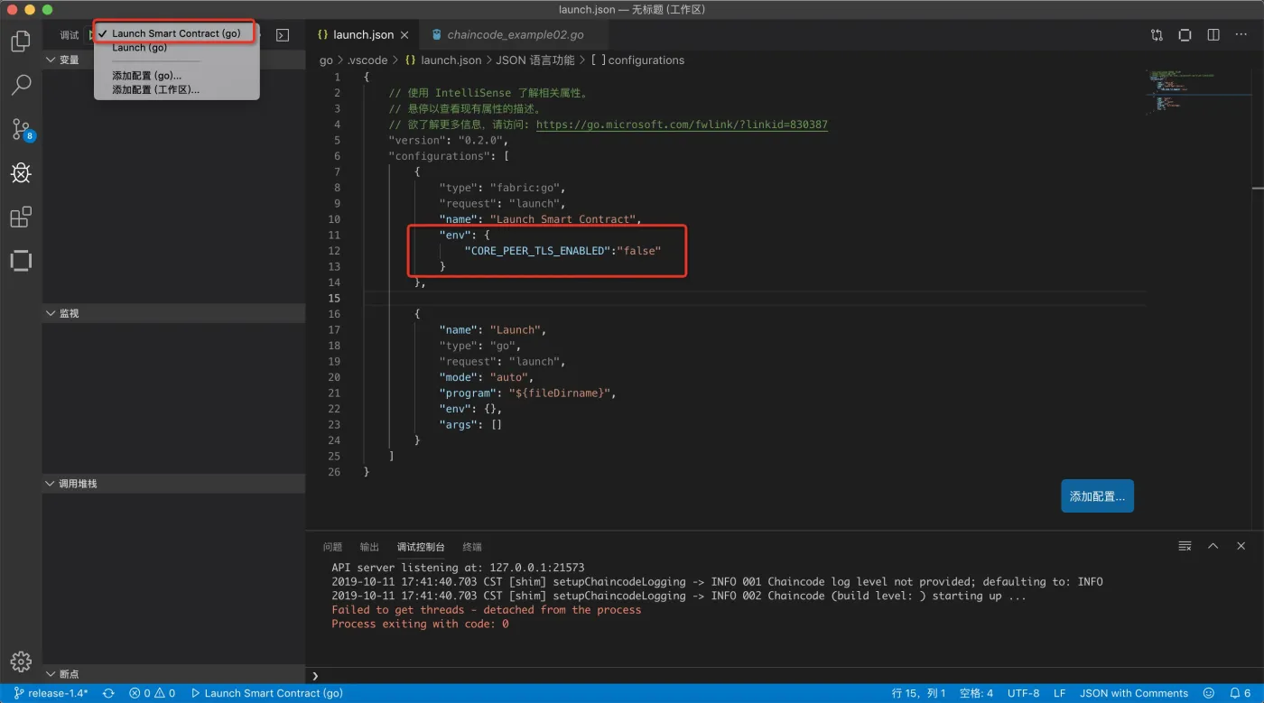Click the "Process exiting with code: 0" message

[420, 624]
